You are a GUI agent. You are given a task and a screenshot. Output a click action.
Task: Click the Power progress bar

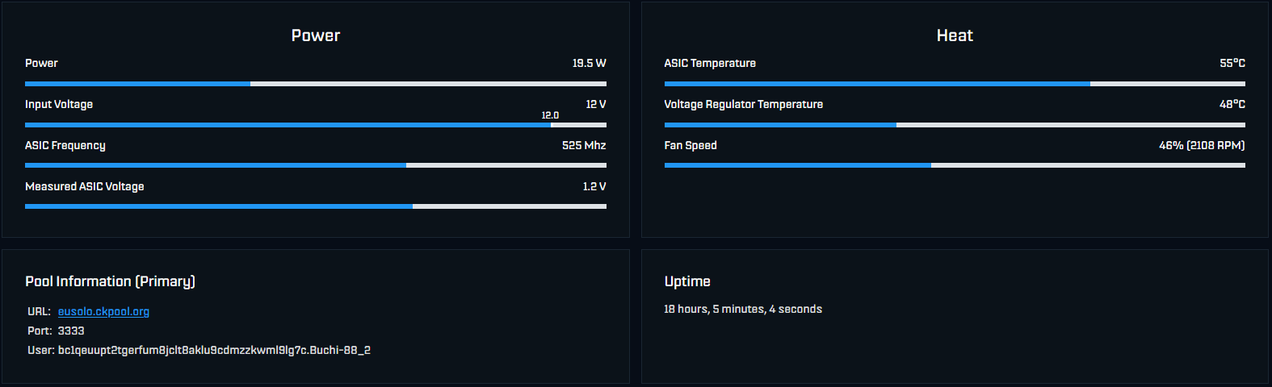pos(316,84)
